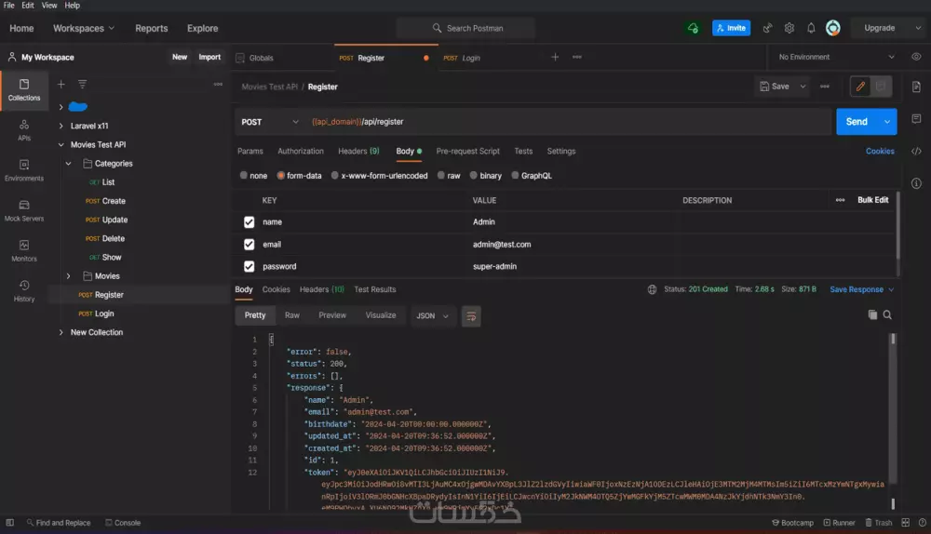Open the Save options dropdown arrow
The width and height of the screenshot is (931, 534).
(x=803, y=87)
